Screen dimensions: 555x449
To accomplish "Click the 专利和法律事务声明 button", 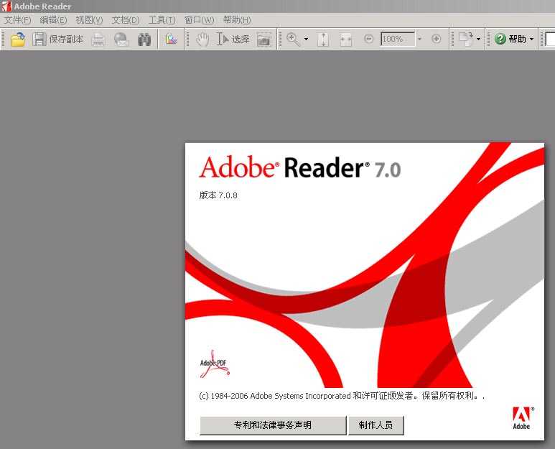I will [x=273, y=425].
